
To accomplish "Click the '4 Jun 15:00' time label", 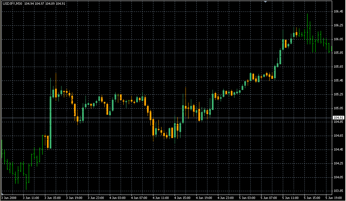I will click(182, 198).
